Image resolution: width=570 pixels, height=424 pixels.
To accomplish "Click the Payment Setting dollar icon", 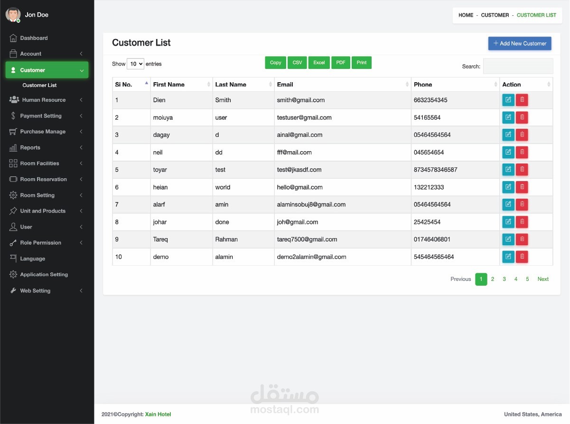I will click(x=13, y=116).
